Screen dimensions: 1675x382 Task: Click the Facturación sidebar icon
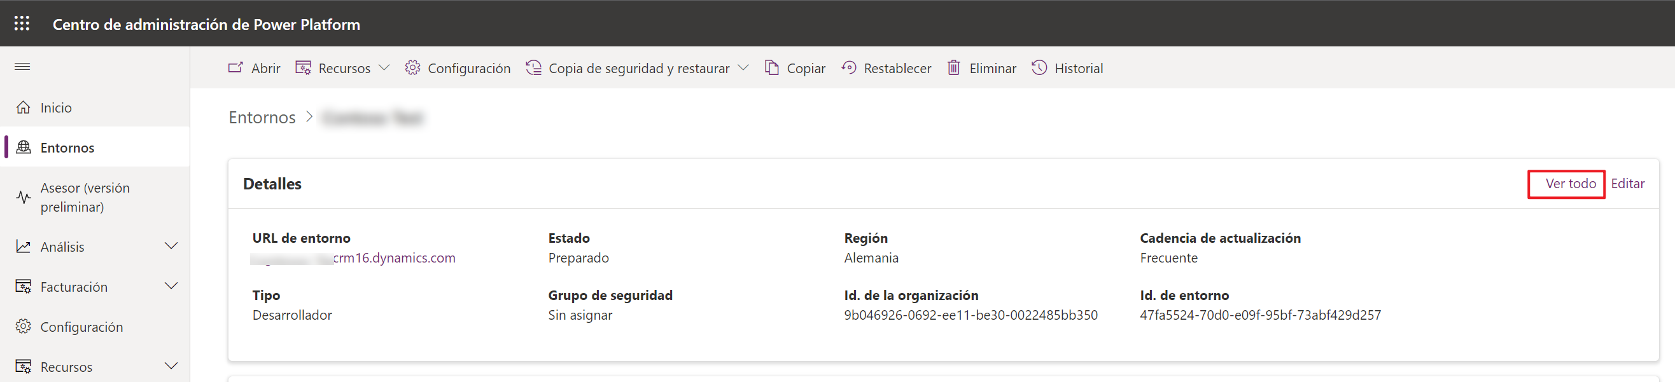coord(24,287)
